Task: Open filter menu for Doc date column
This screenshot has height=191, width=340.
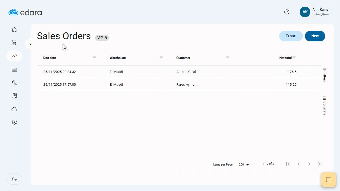Action: pos(95,58)
